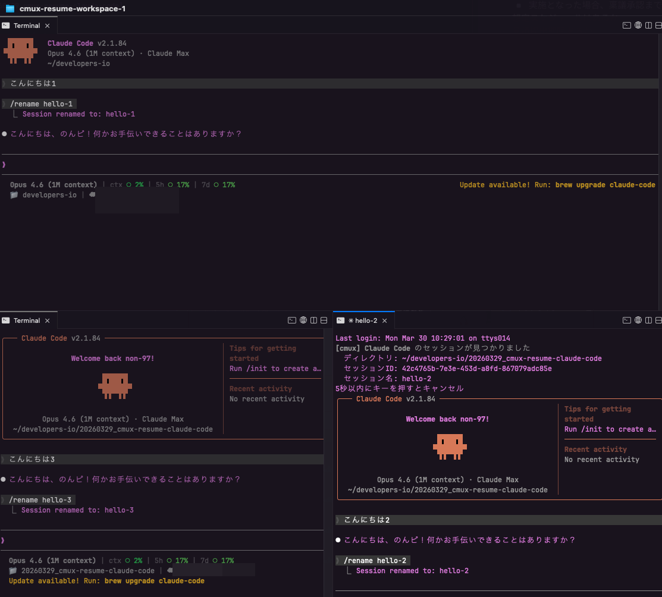The width and height of the screenshot is (662, 597).
Task: Open a new terminal from the top pane toolbar
Action: (x=627, y=25)
